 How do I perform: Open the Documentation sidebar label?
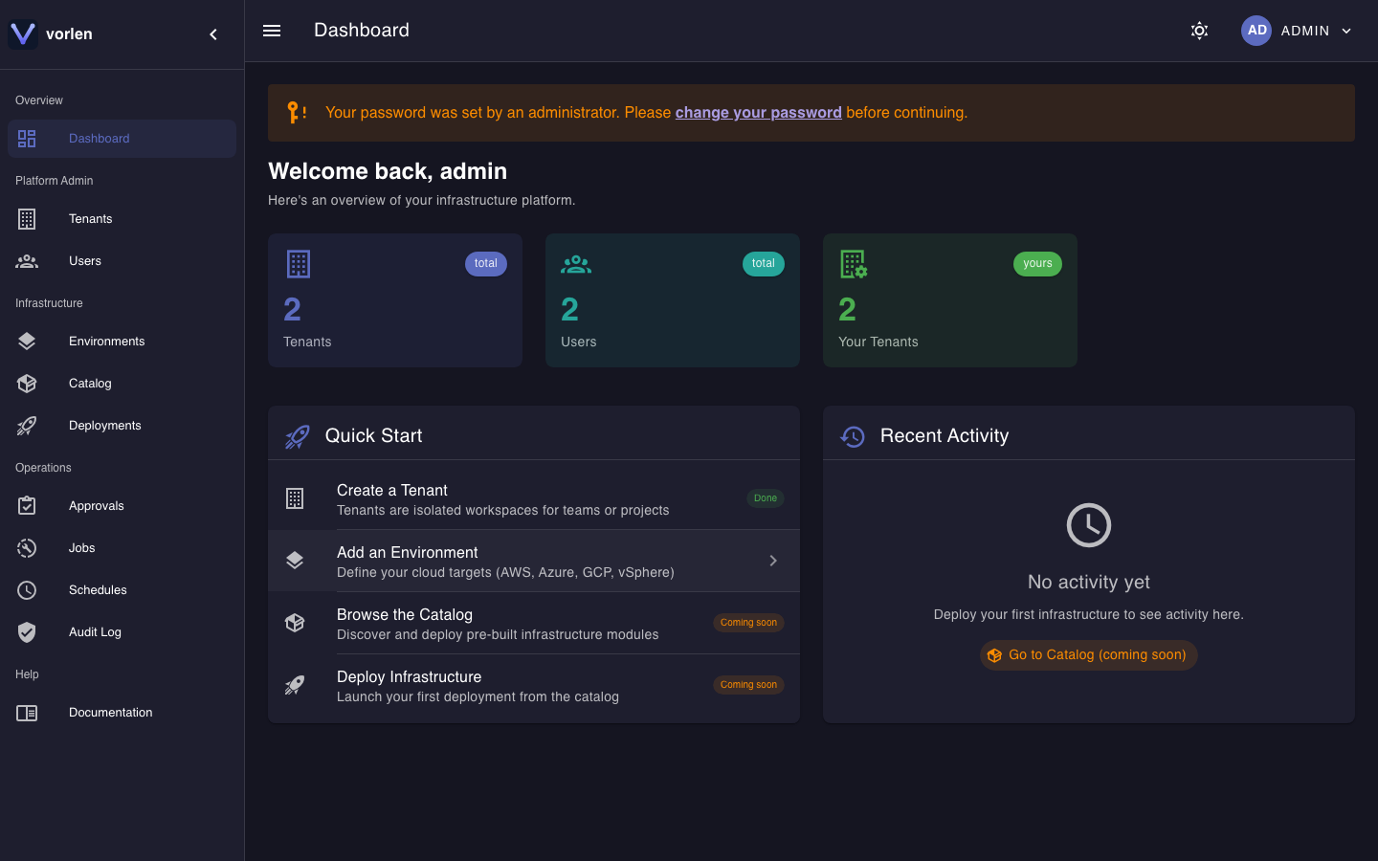(111, 713)
